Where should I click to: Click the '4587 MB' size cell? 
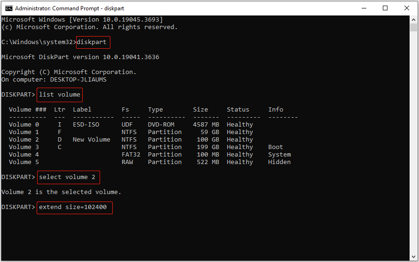[x=206, y=125]
